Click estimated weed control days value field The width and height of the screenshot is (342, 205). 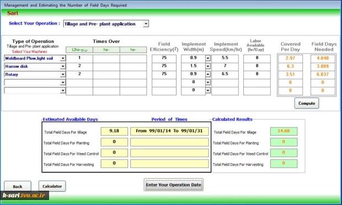click(114, 153)
